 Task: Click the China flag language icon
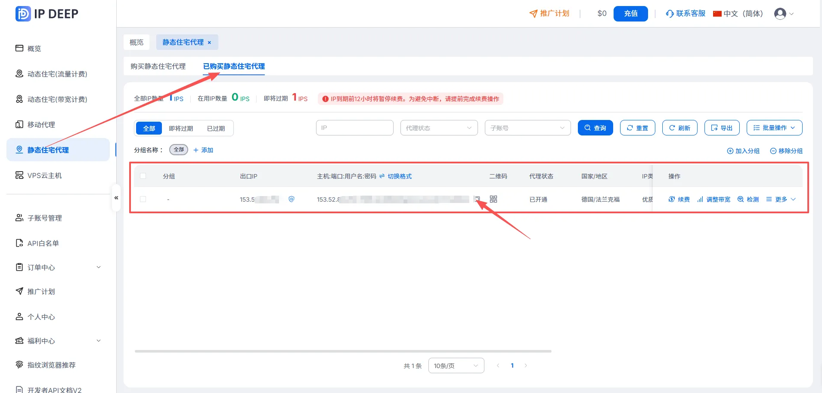point(717,14)
